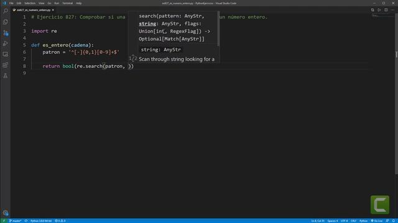Click the remote window indicator in status bar
The width and height of the screenshot is (398, 223).
pyautogui.click(x=4, y=221)
